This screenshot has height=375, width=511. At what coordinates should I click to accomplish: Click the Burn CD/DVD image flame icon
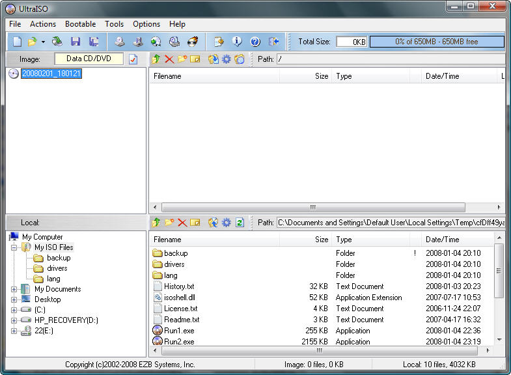193,42
